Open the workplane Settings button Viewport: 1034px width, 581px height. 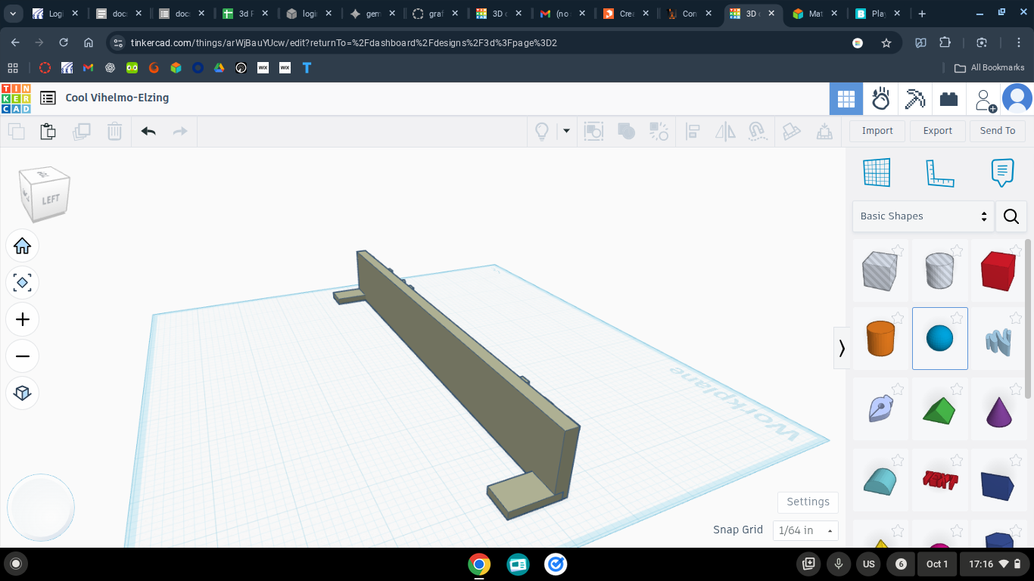[x=808, y=502]
